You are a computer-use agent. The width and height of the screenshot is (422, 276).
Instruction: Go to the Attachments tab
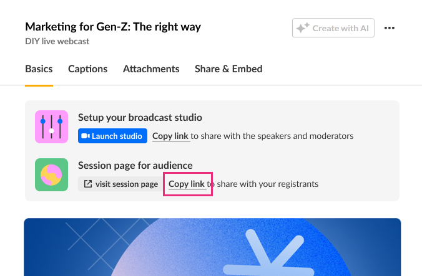[x=151, y=69]
